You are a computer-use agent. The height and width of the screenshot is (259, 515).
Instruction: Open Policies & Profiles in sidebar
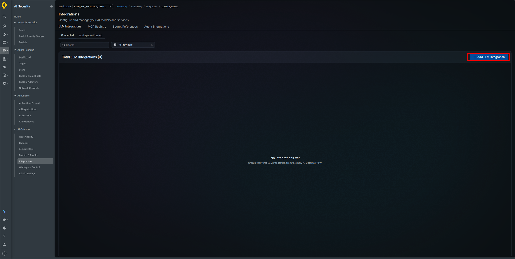29,155
